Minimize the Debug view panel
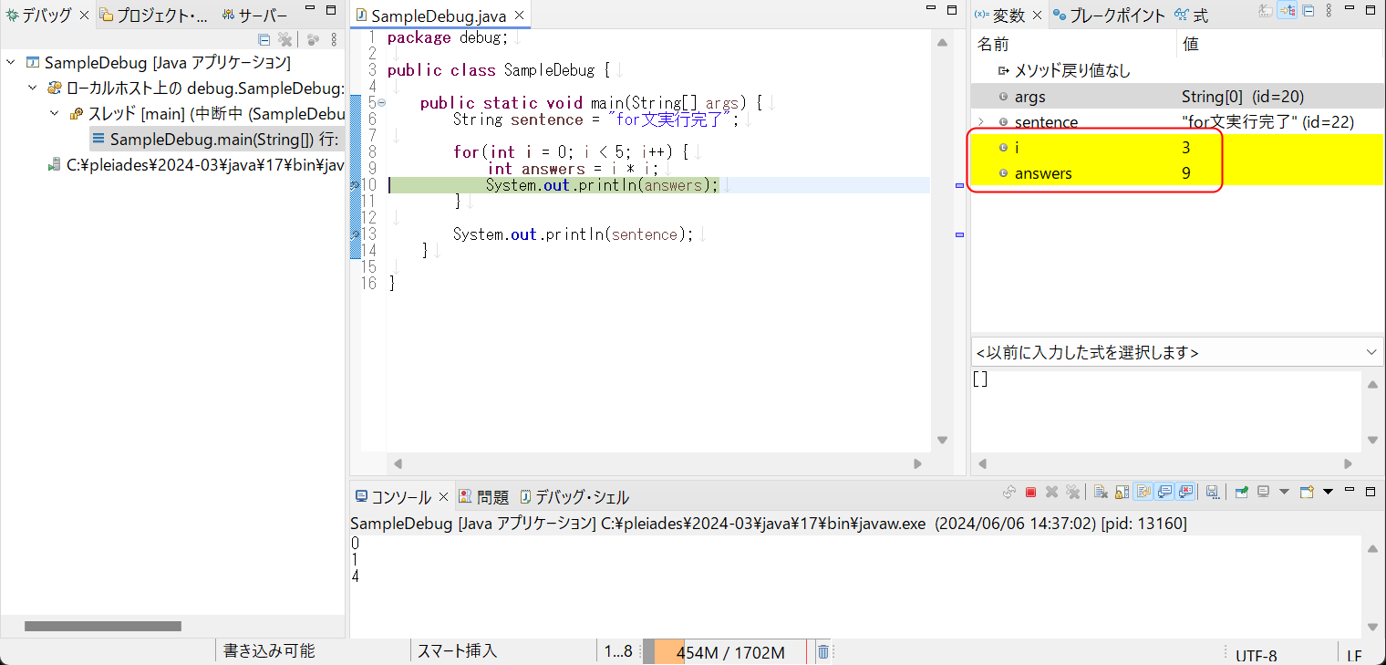 pos(311,9)
